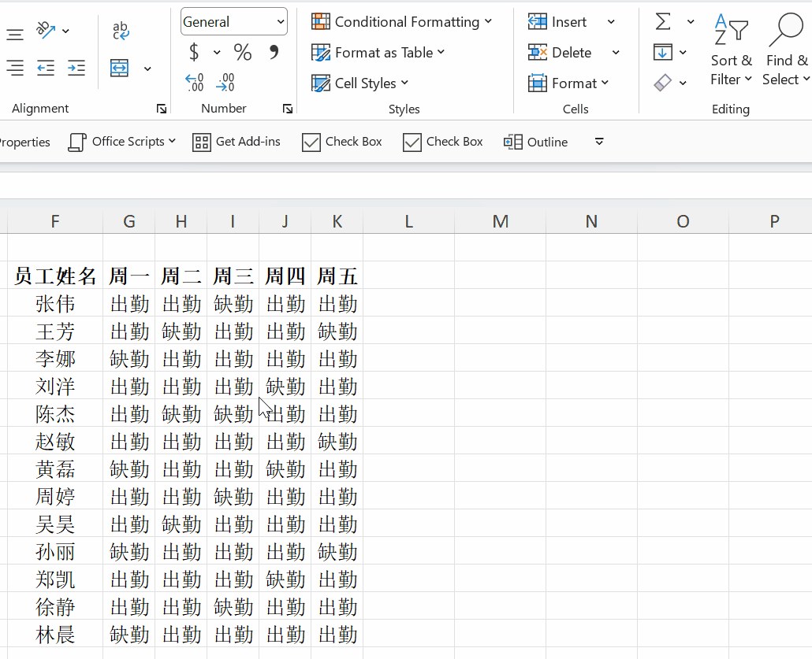Select column N header

pos(591,221)
